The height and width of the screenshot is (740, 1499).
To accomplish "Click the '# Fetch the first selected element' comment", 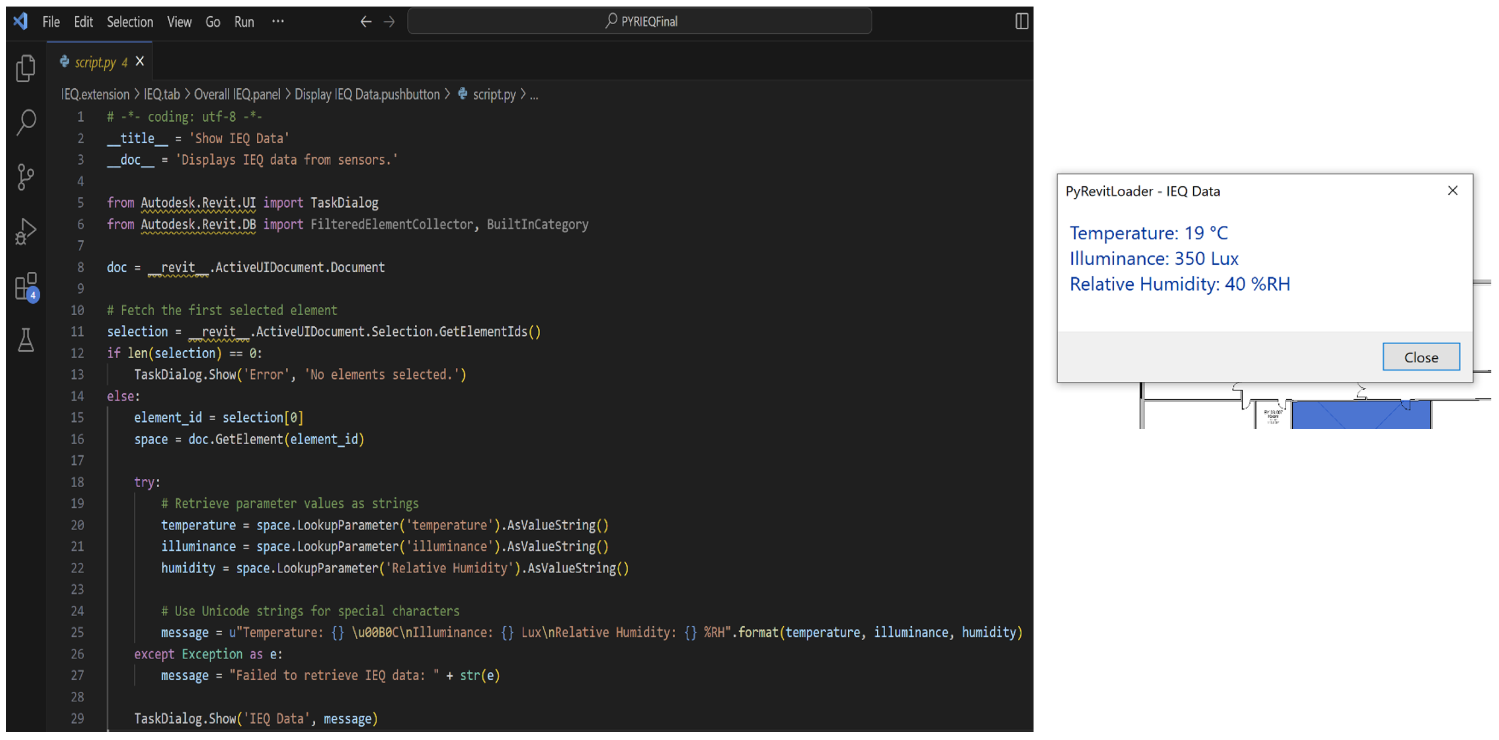I will click(x=222, y=310).
